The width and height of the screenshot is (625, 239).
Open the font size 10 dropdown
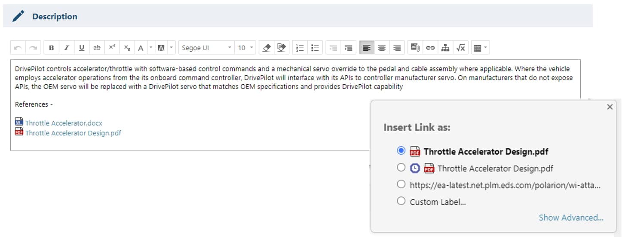click(x=246, y=48)
